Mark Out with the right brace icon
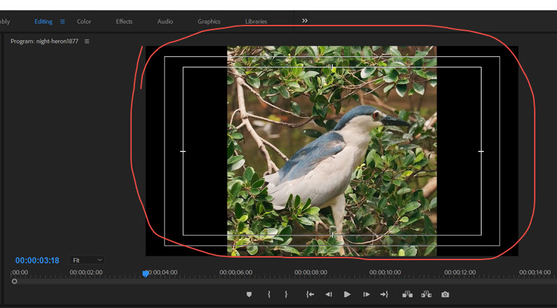The image size is (557, 308). 286,294
